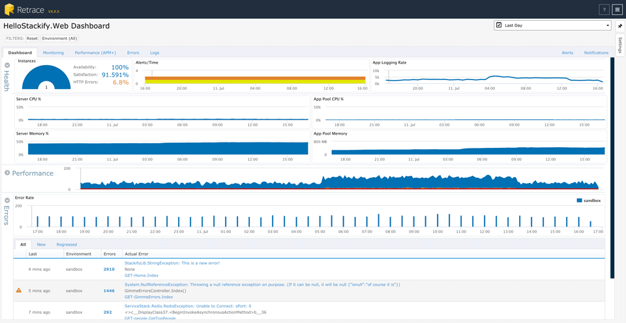Click the Alerts/Time chart orange band
626x323 pixels.
point(255,78)
